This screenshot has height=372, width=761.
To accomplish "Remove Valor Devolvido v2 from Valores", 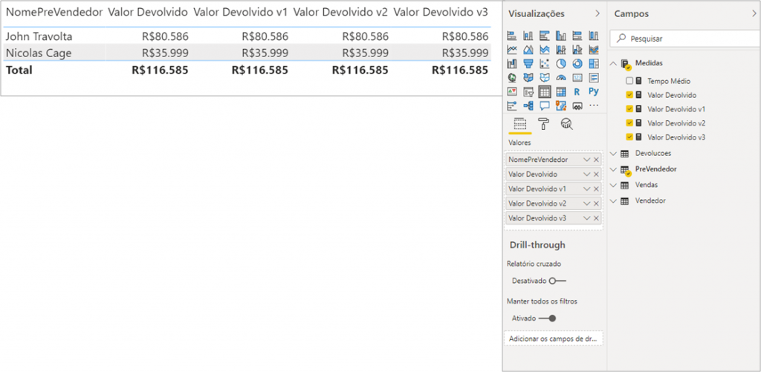I will pyautogui.click(x=596, y=203).
